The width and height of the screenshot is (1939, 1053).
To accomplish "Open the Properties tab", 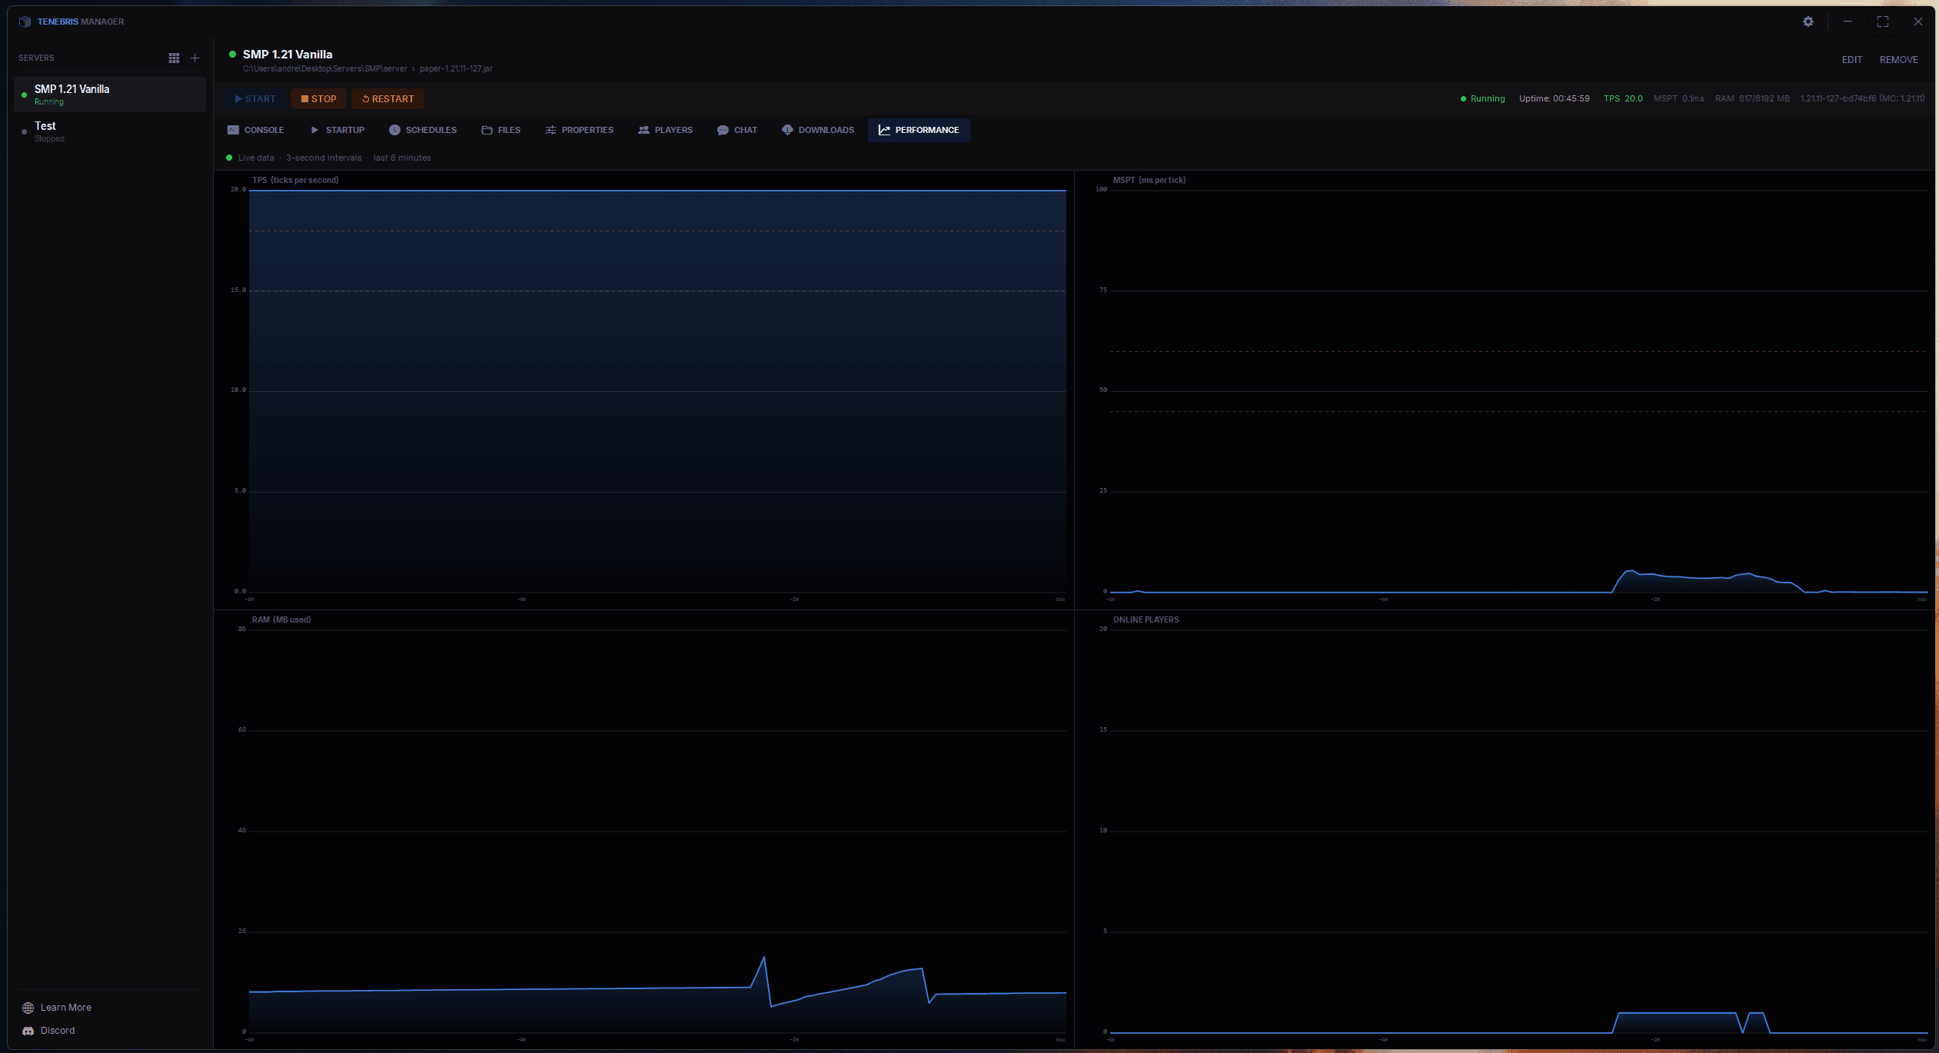I will click(580, 130).
